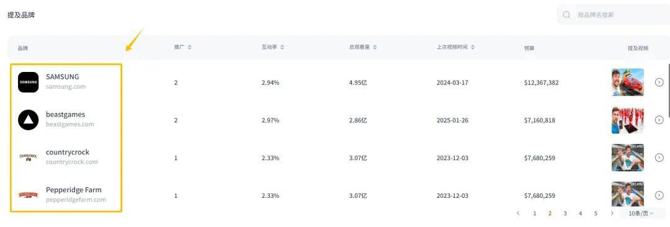Screen dimensions: 670x227
Task: Click the brand name search field
Action: point(613,15)
